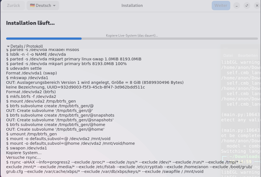This screenshot has height=177, width=261.
Task: Click the libEGL warning text in the terminal
Action: click(x=240, y=62)
